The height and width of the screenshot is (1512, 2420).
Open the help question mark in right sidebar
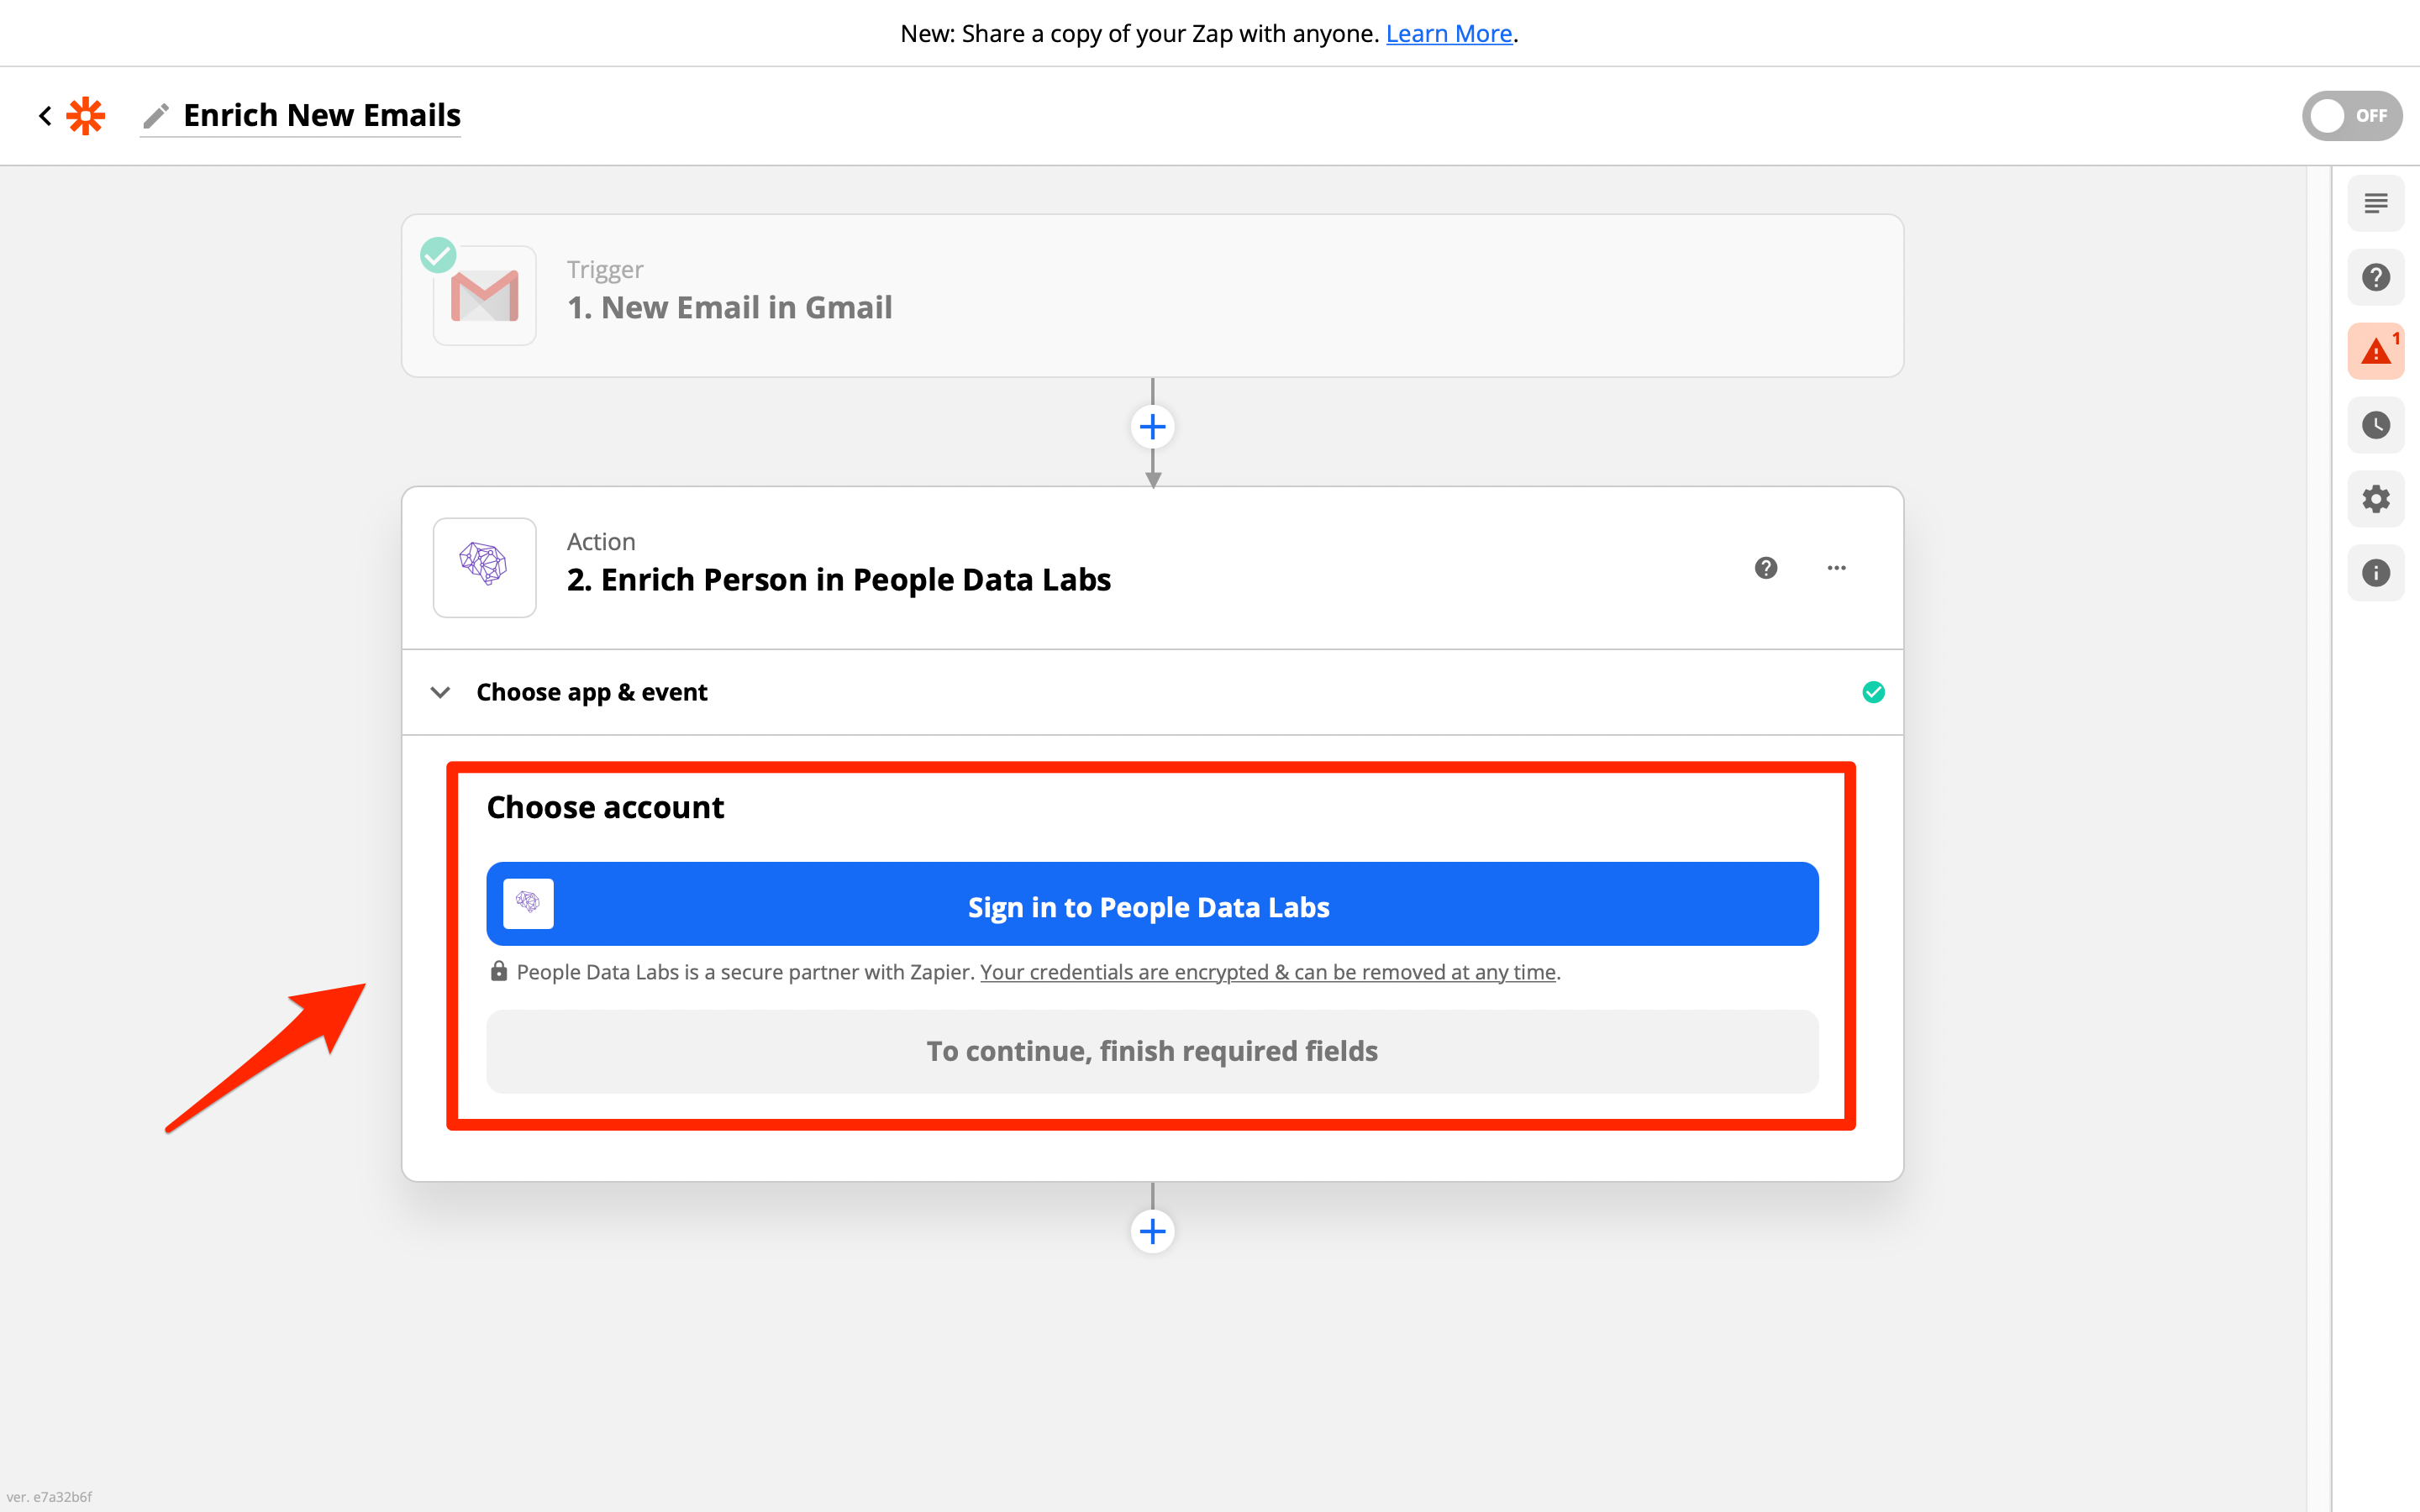[2375, 277]
